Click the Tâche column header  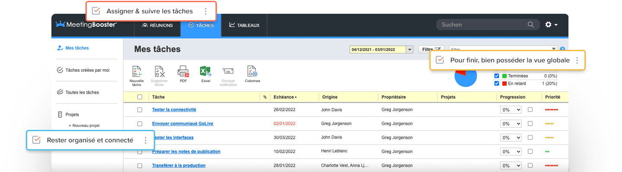pyautogui.click(x=158, y=97)
